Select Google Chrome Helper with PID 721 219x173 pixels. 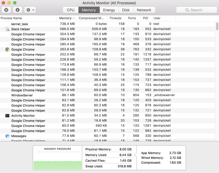pyautogui.click(x=107, y=110)
